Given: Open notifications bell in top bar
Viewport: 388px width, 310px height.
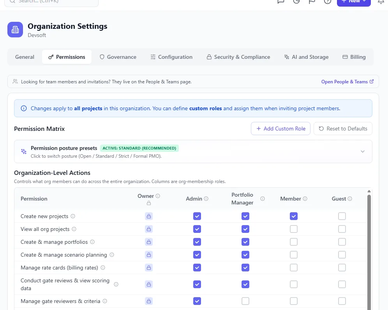Looking at the screenshot, I should [x=381, y=2].
